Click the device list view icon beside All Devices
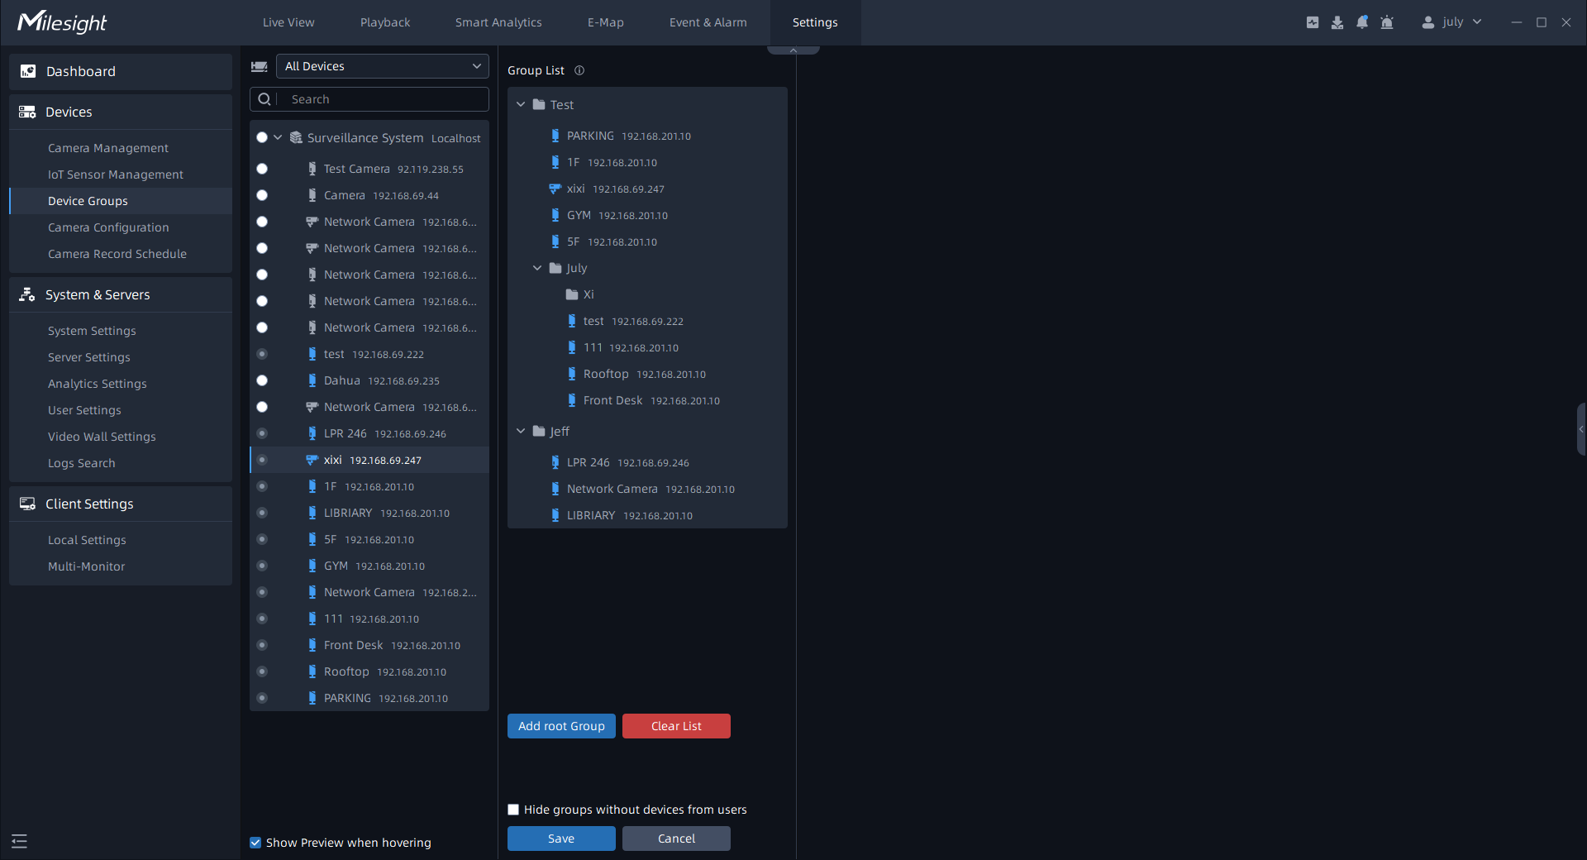The image size is (1587, 860). click(x=260, y=66)
